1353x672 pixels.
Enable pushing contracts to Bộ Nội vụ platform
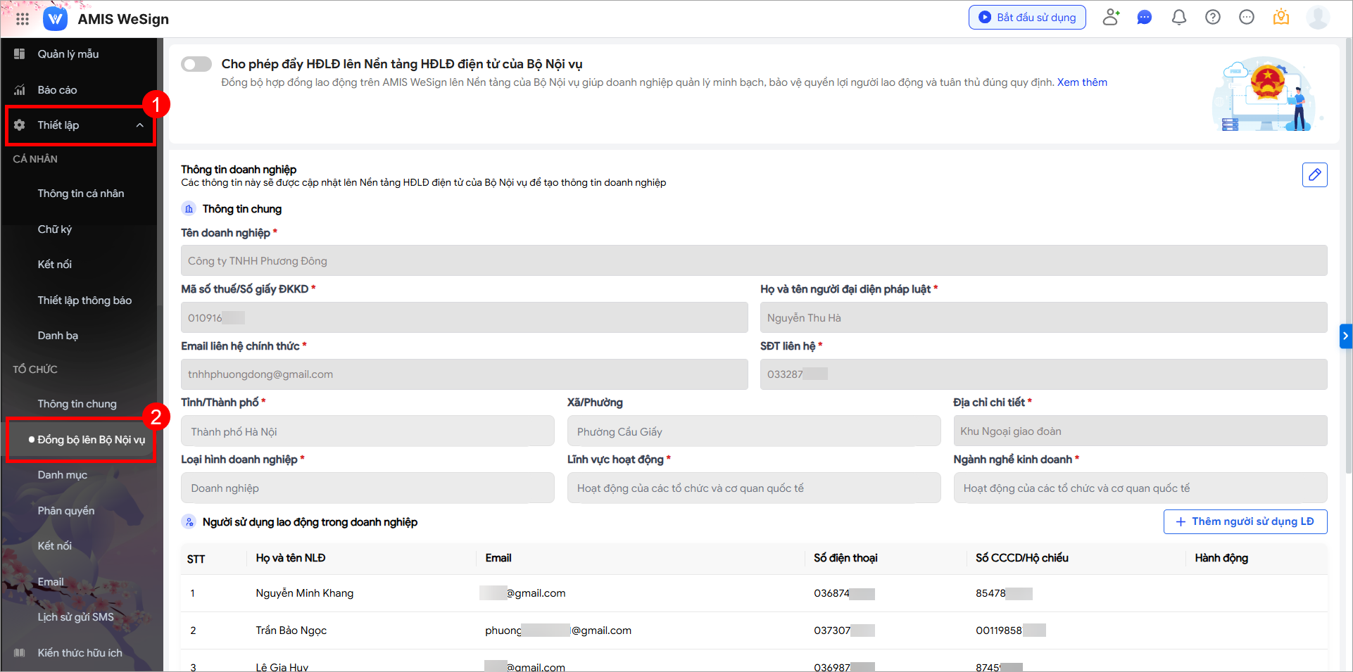[196, 65]
